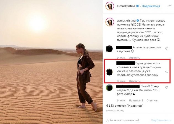Open the green avatar of third commenter

tap(109, 88)
